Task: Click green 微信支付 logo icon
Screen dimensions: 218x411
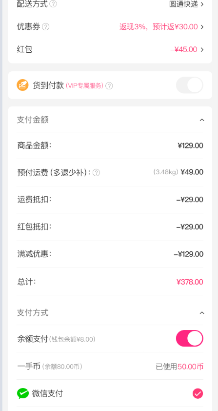Action: click(23, 393)
